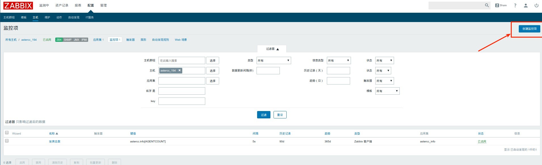Click the 已启用 status link in the item row
The height and width of the screenshot is (165, 542).
click(482, 142)
